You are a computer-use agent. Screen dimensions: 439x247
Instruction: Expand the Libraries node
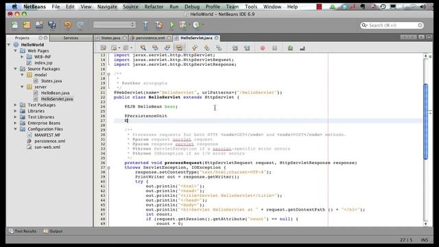tap(15, 111)
